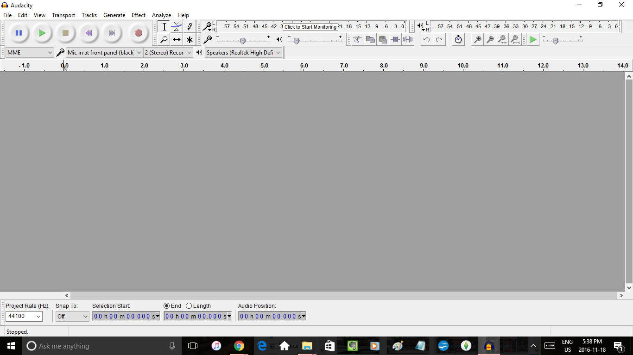Open the Snap To dropdown
This screenshot has width=633, height=355.
coord(72,316)
